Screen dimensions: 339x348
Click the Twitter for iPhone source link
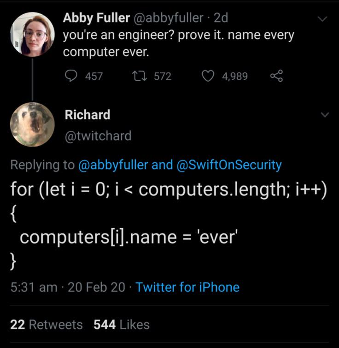(187, 287)
